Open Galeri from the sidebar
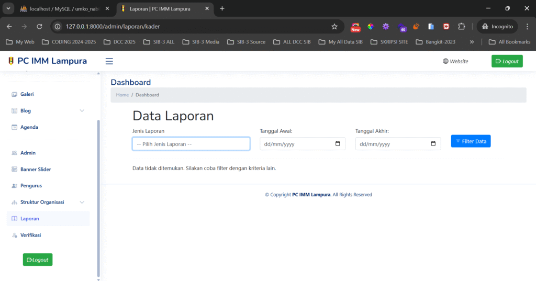The height and width of the screenshot is (281, 536). (27, 94)
